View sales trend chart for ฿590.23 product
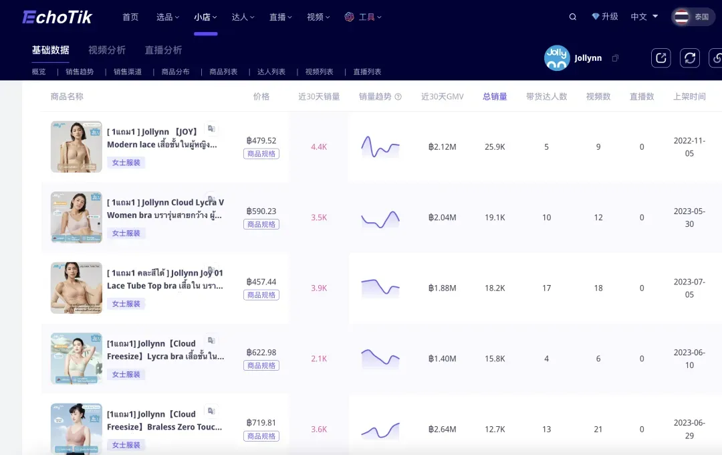 380,217
